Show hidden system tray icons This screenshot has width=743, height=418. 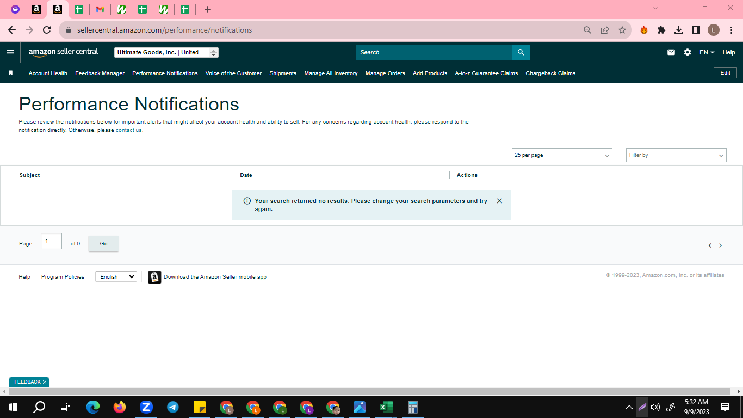click(629, 407)
